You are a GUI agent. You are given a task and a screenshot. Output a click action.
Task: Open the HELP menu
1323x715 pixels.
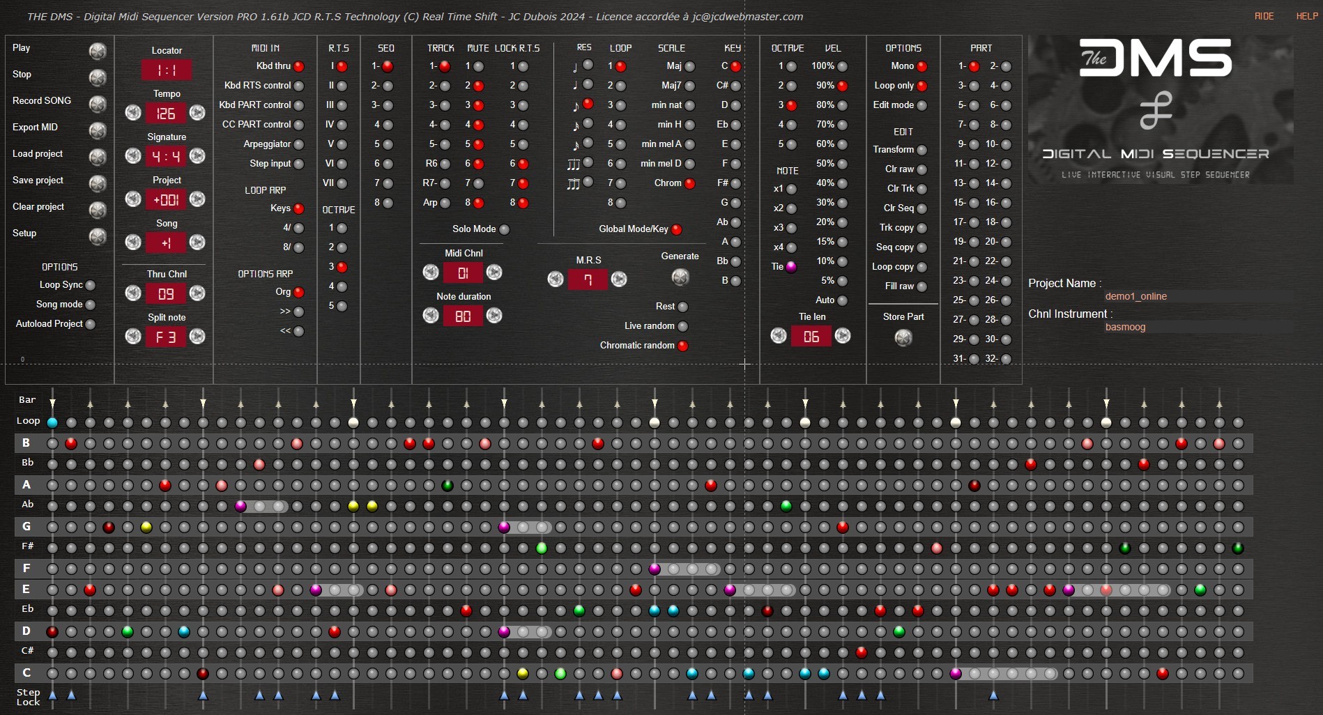coord(1306,16)
